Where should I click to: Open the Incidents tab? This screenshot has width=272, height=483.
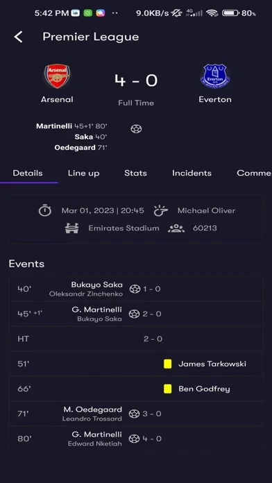click(192, 173)
